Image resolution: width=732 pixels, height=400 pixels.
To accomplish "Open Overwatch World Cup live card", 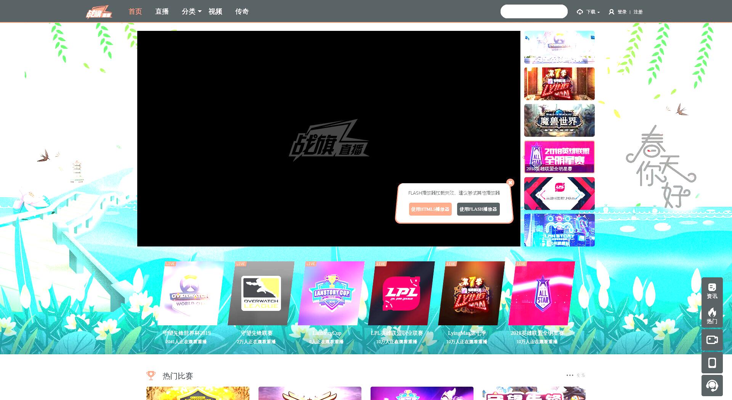I will pos(191,293).
